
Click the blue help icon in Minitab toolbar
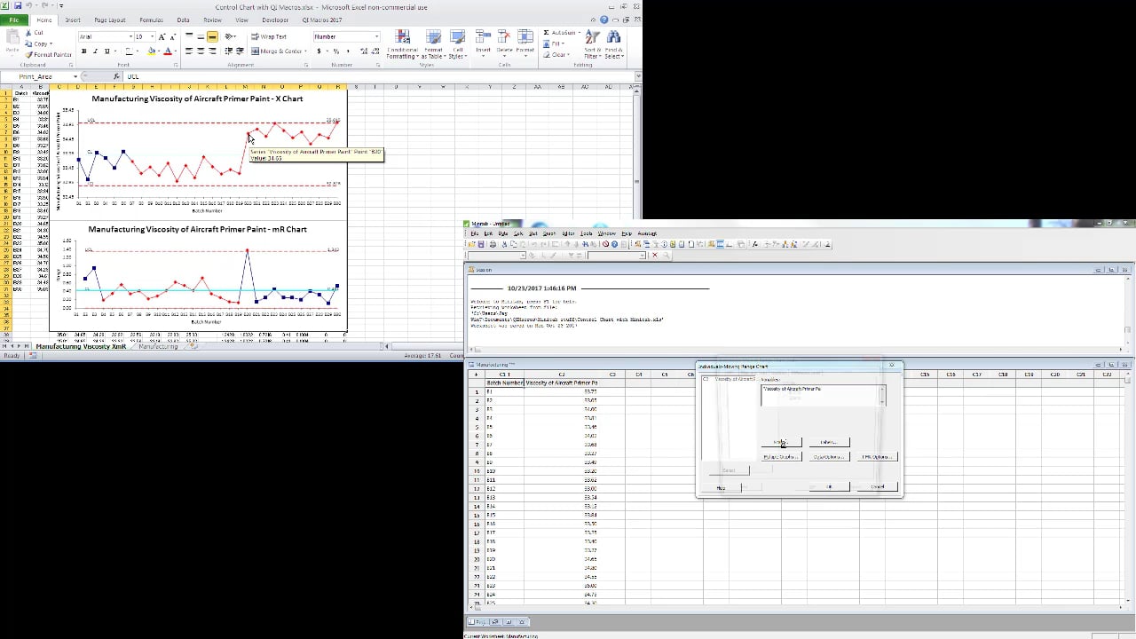coord(614,244)
